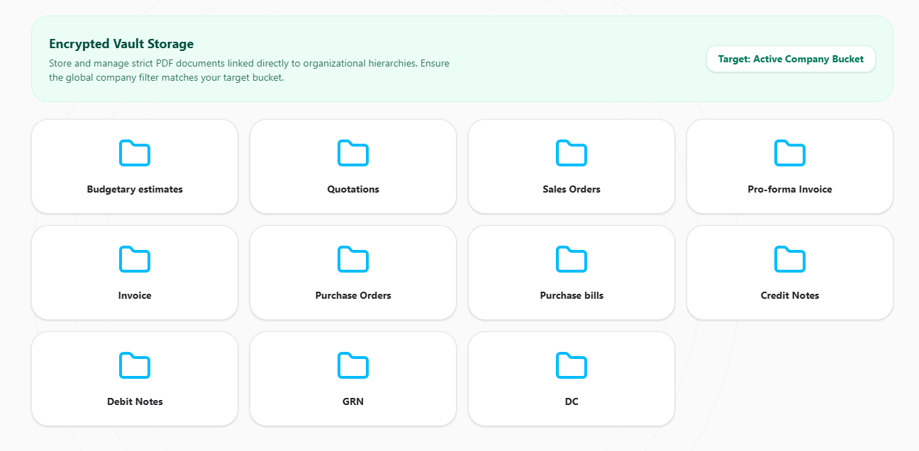Select the 'Pro-forma Invoice' label text
Screen dimensions: 919x451
[790, 189]
